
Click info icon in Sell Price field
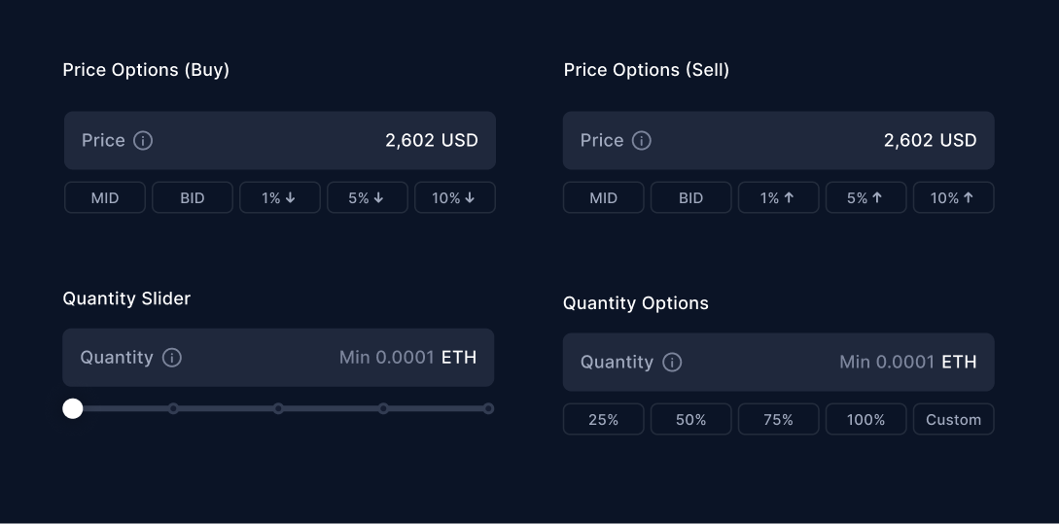[641, 140]
